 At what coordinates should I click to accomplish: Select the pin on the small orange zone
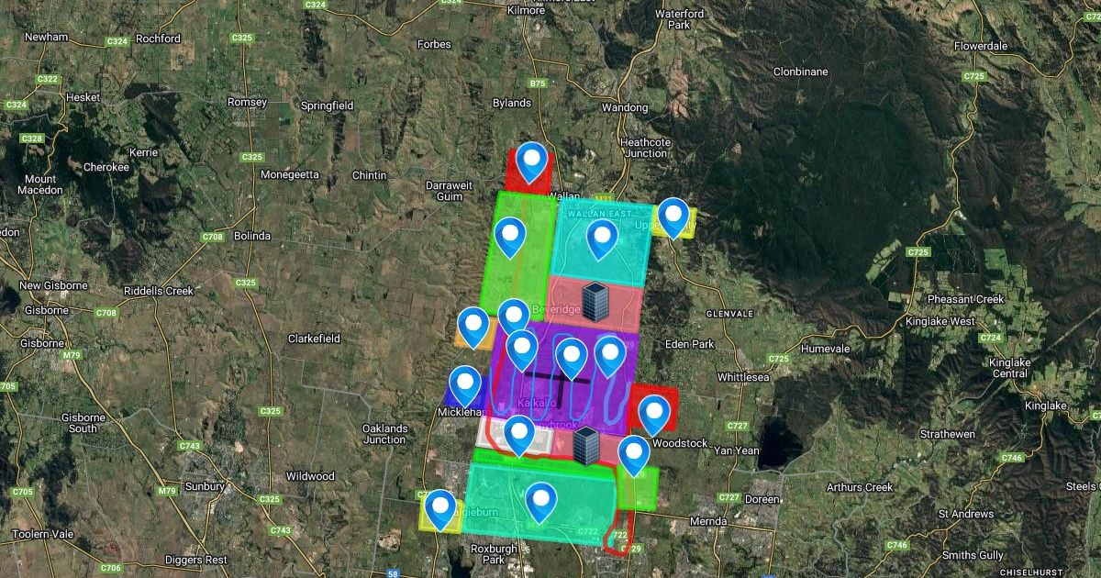point(473,326)
